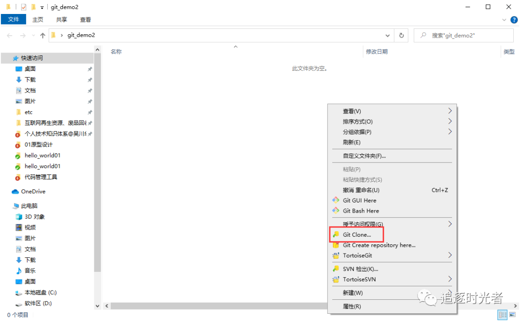
Task: Switch to the 查看 ribbon tab
Action: point(85,20)
